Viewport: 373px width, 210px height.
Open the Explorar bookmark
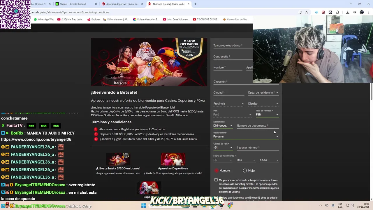94,20
